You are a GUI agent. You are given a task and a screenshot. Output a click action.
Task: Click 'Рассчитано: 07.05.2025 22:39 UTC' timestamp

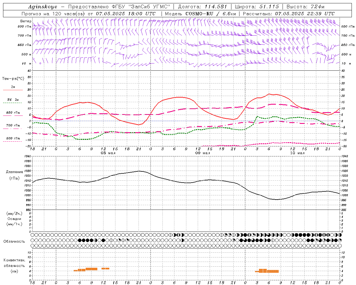[x=289, y=14]
